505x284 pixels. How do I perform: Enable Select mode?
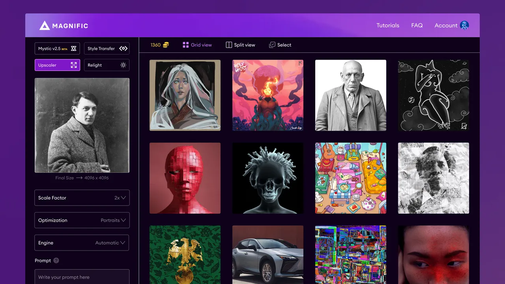[280, 45]
